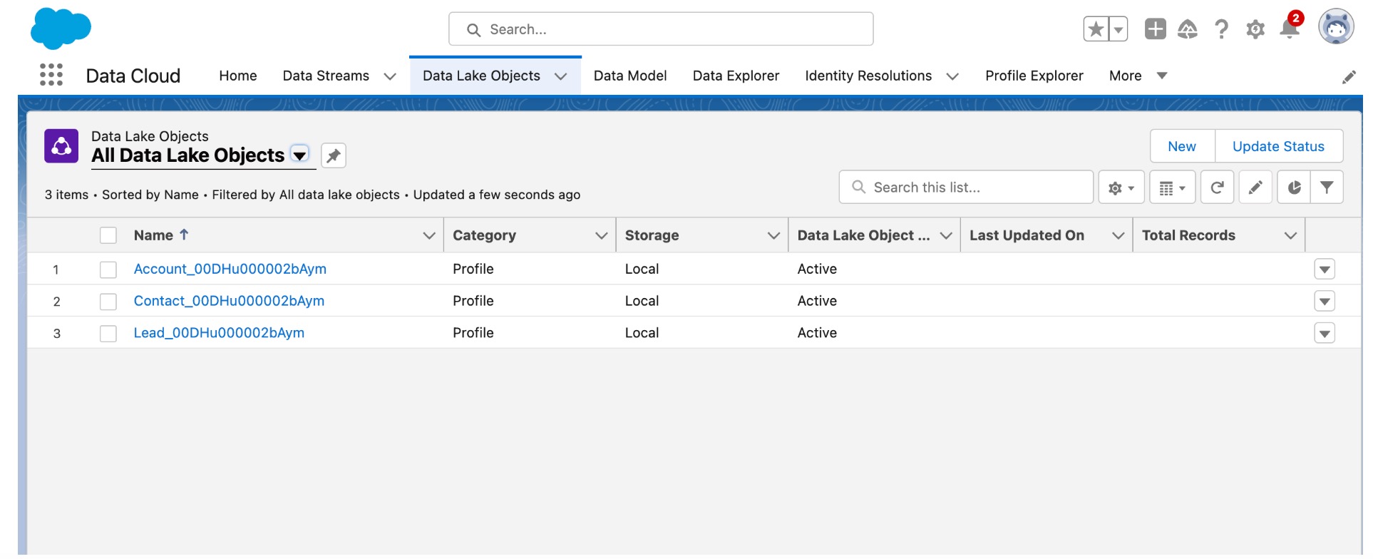Image resolution: width=1373 pixels, height=559 pixels.
Task: Open Total Records column chevron
Action: (1290, 235)
